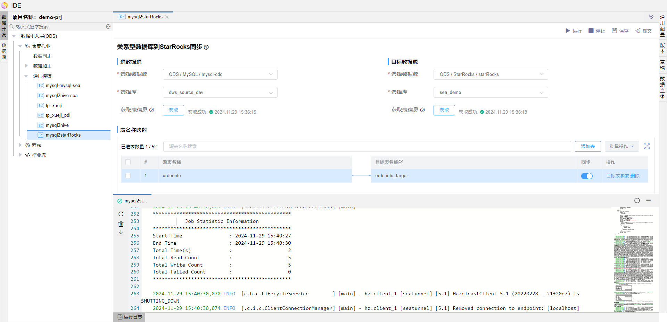The image size is (667, 322).
Task: Click the fullscreen expand icon in table mapping
Action: [647, 146]
